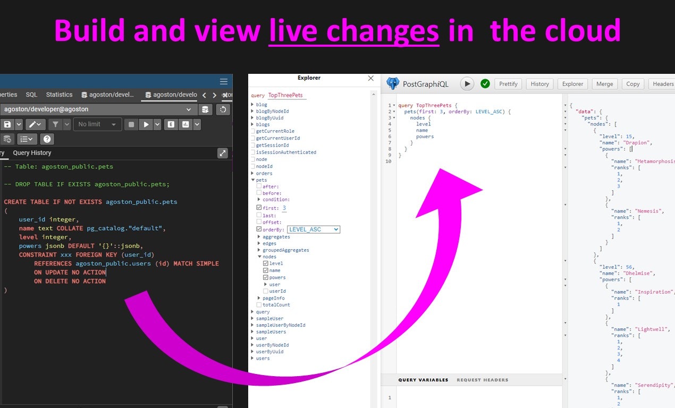Uncheck the name field checkbox under nodes
The image size is (675, 408).
[x=266, y=270]
